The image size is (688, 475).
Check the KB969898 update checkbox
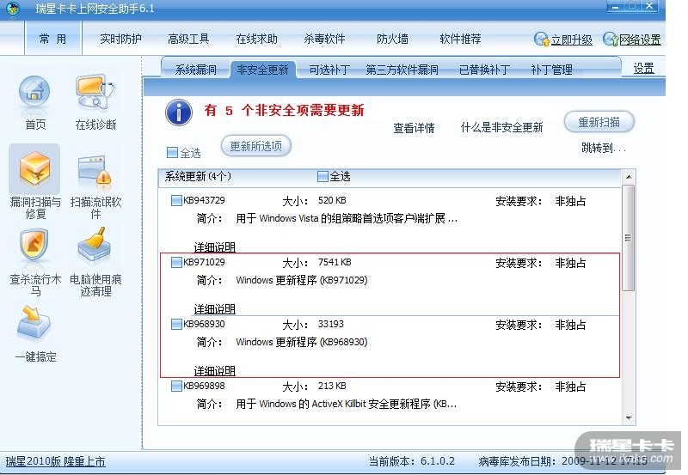176,386
